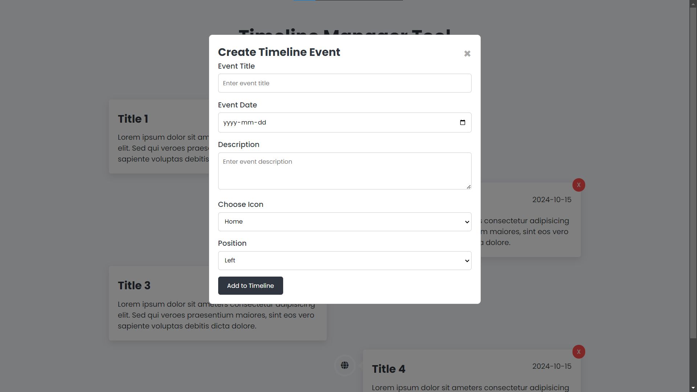Delete the Title 4 event with red X

(x=579, y=352)
